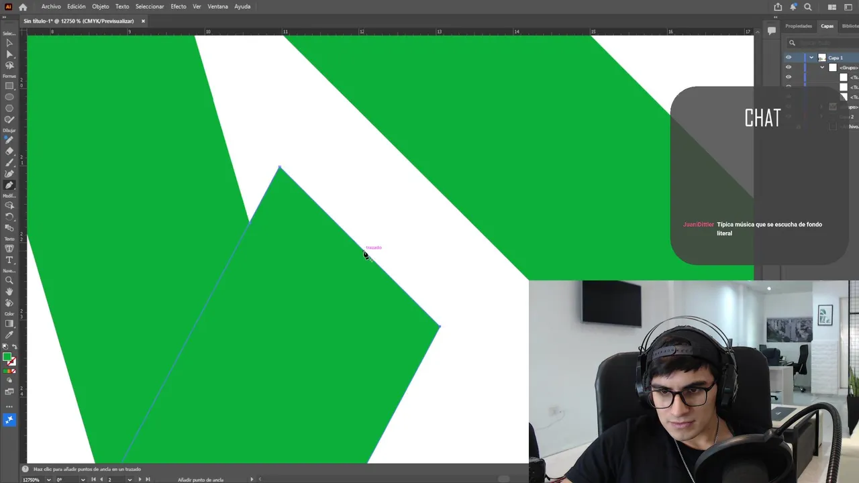The width and height of the screenshot is (859, 483).
Task: Open the notifications bell
Action: [x=793, y=7]
